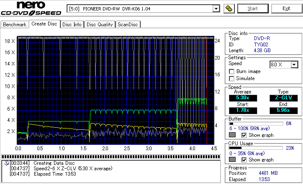This screenshot has height=184, width=303.
Task: Click the Buffer graph color swatch
Action: pyautogui.click(x=232, y=135)
